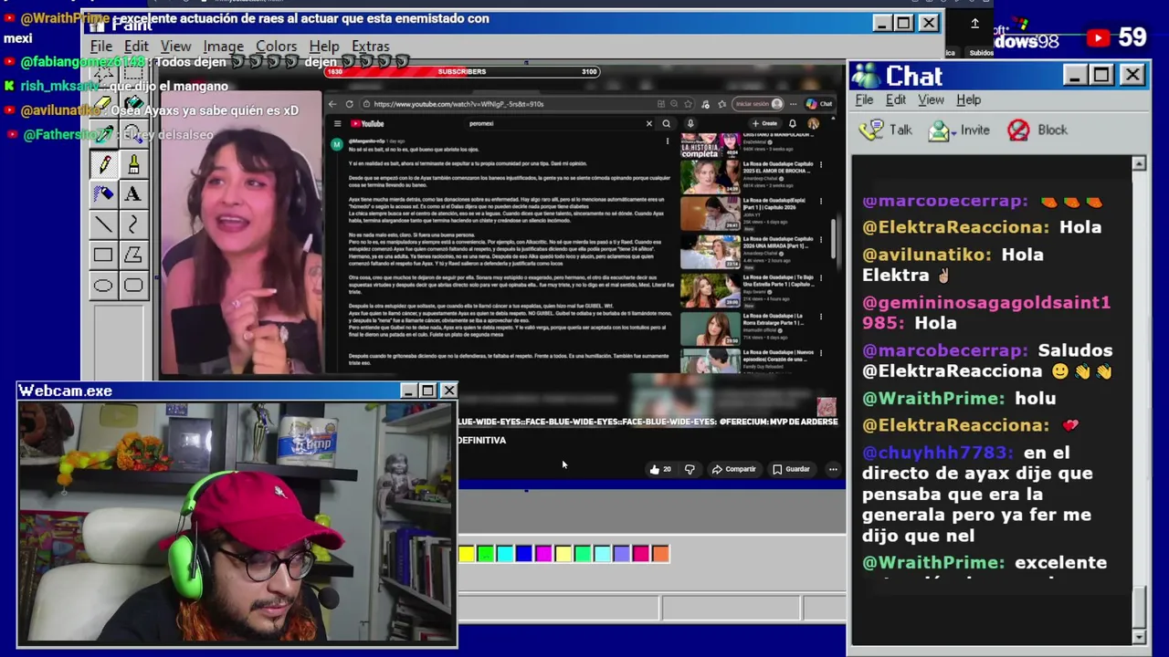Open the Chat window Help menu

click(x=969, y=100)
